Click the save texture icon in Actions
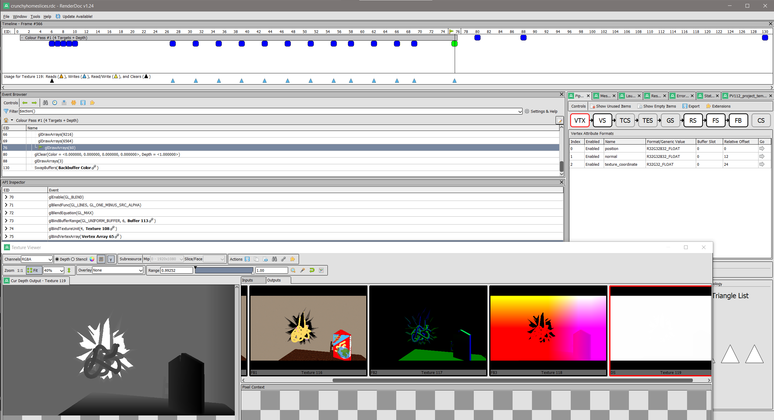This screenshot has width=774, height=420. [247, 259]
